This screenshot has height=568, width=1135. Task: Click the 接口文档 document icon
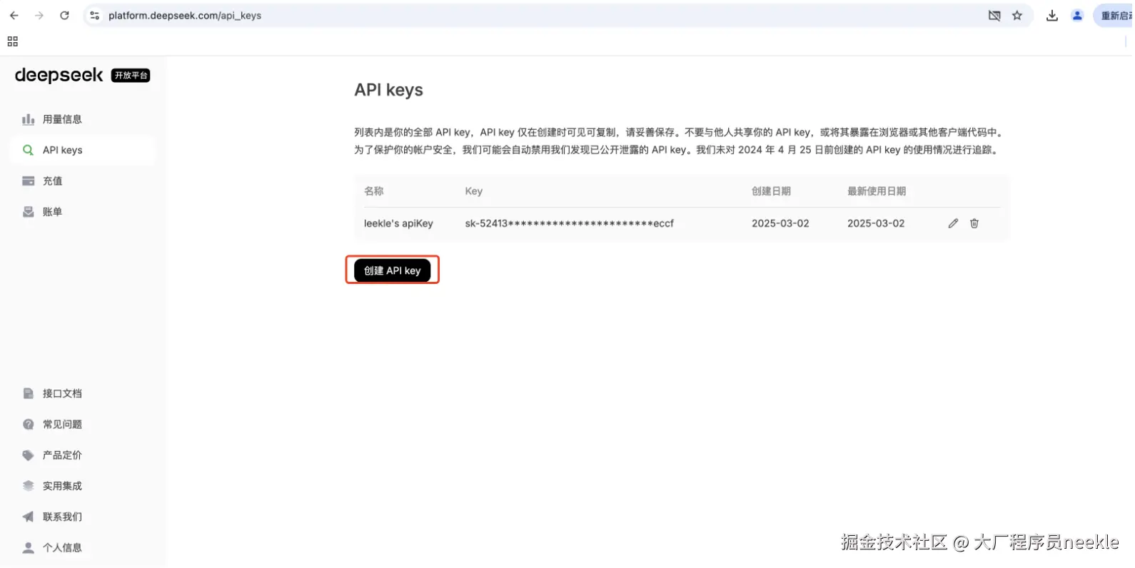pyautogui.click(x=29, y=393)
